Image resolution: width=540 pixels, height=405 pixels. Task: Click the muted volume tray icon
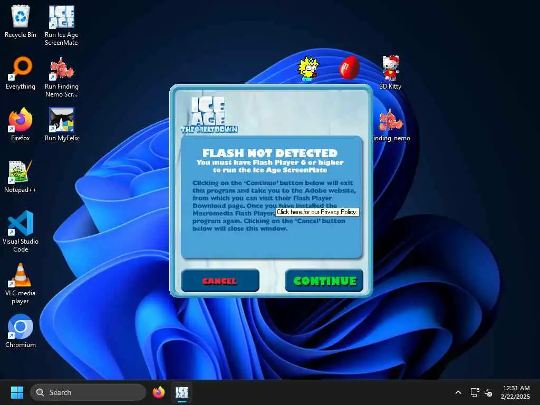(x=488, y=392)
